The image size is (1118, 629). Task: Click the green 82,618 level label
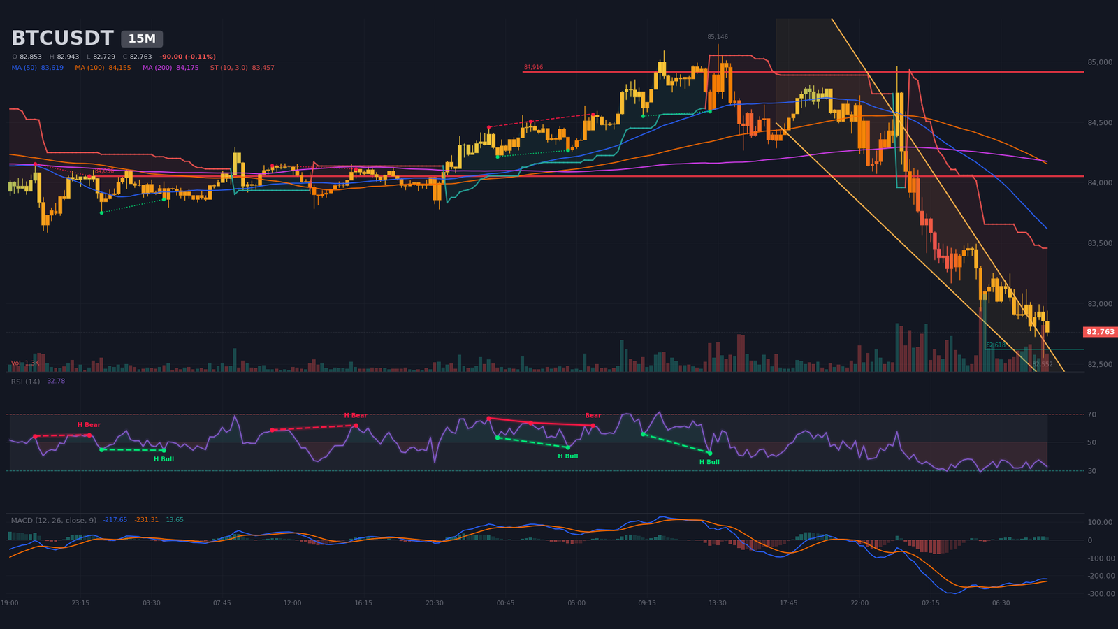coord(996,345)
